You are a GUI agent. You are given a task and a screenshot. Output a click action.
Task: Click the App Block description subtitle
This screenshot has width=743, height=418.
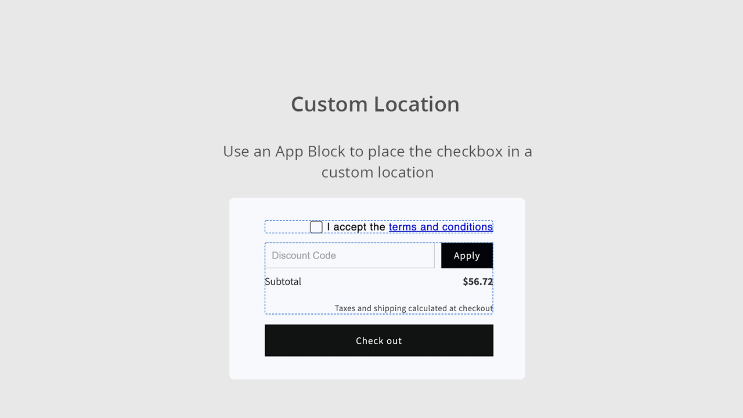tap(377, 161)
